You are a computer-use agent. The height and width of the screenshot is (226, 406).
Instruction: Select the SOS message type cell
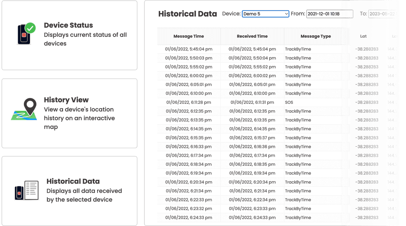click(289, 102)
